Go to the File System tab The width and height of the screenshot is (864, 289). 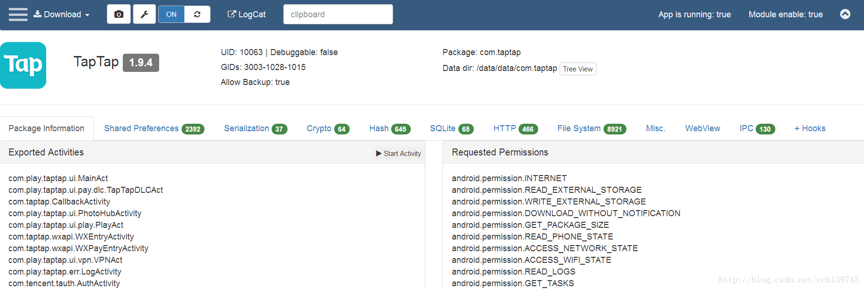(592, 128)
